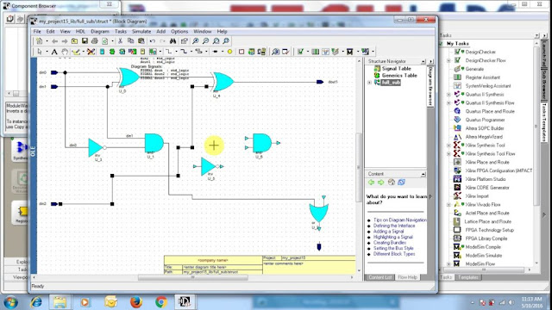Screen dimensions: 552x310
Task: Open the dropdown next to the select arrow tool
Action: point(47,52)
